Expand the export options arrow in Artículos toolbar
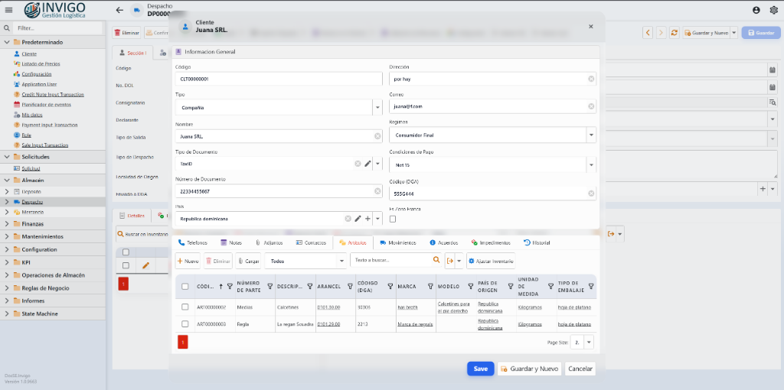Image resolution: width=784 pixels, height=390 pixels. (x=459, y=261)
